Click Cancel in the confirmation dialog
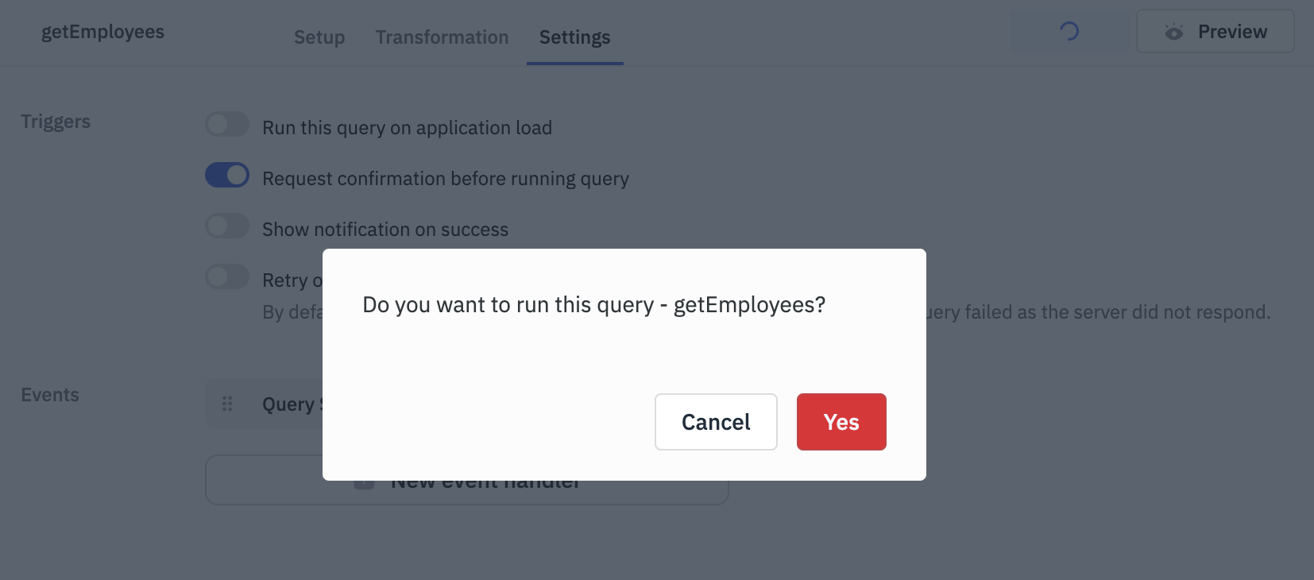 tap(715, 422)
